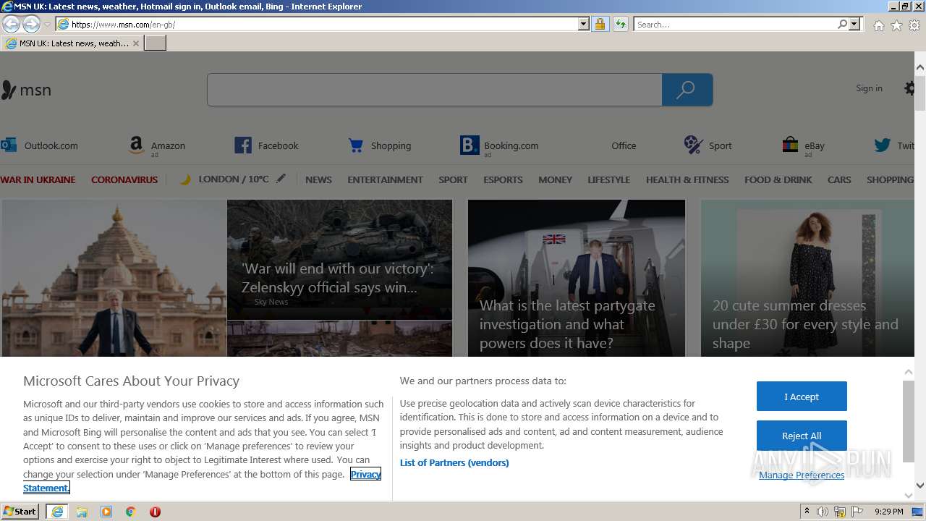
Task: Click the security lock icon in address bar
Action: pyautogui.click(x=600, y=24)
